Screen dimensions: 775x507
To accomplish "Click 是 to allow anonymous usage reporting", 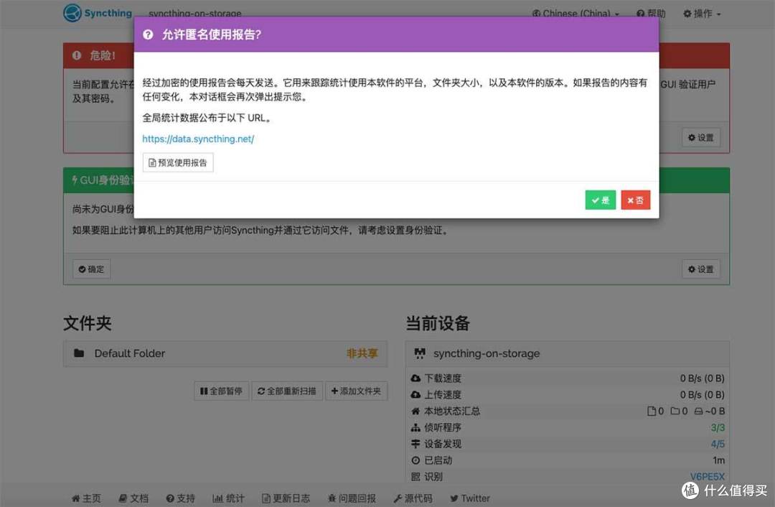I will 600,200.
